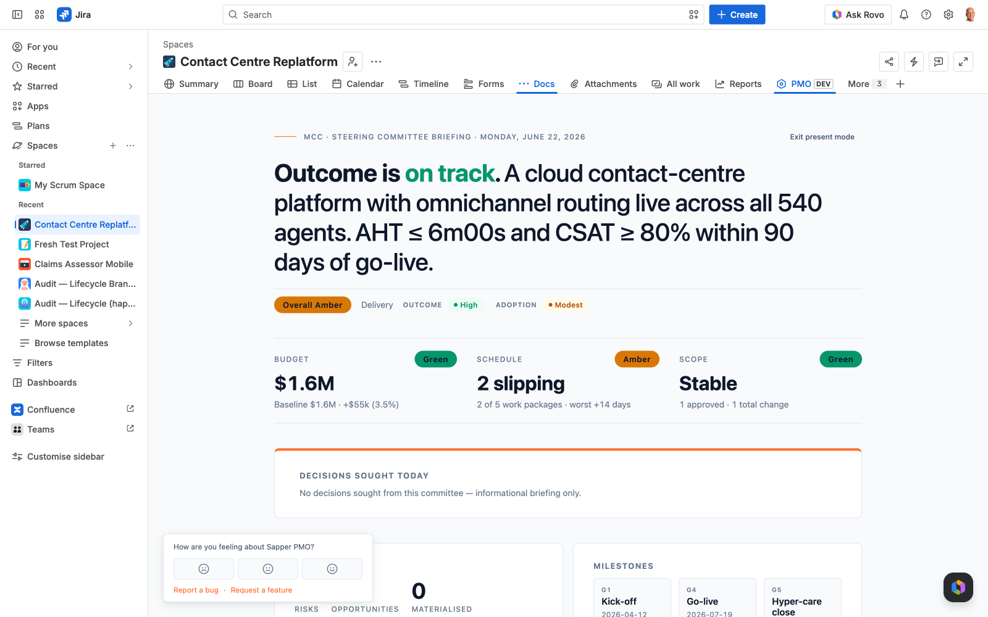This screenshot has width=988, height=617.
Task: Open Claims Assessor Mobile space
Action: [77, 264]
